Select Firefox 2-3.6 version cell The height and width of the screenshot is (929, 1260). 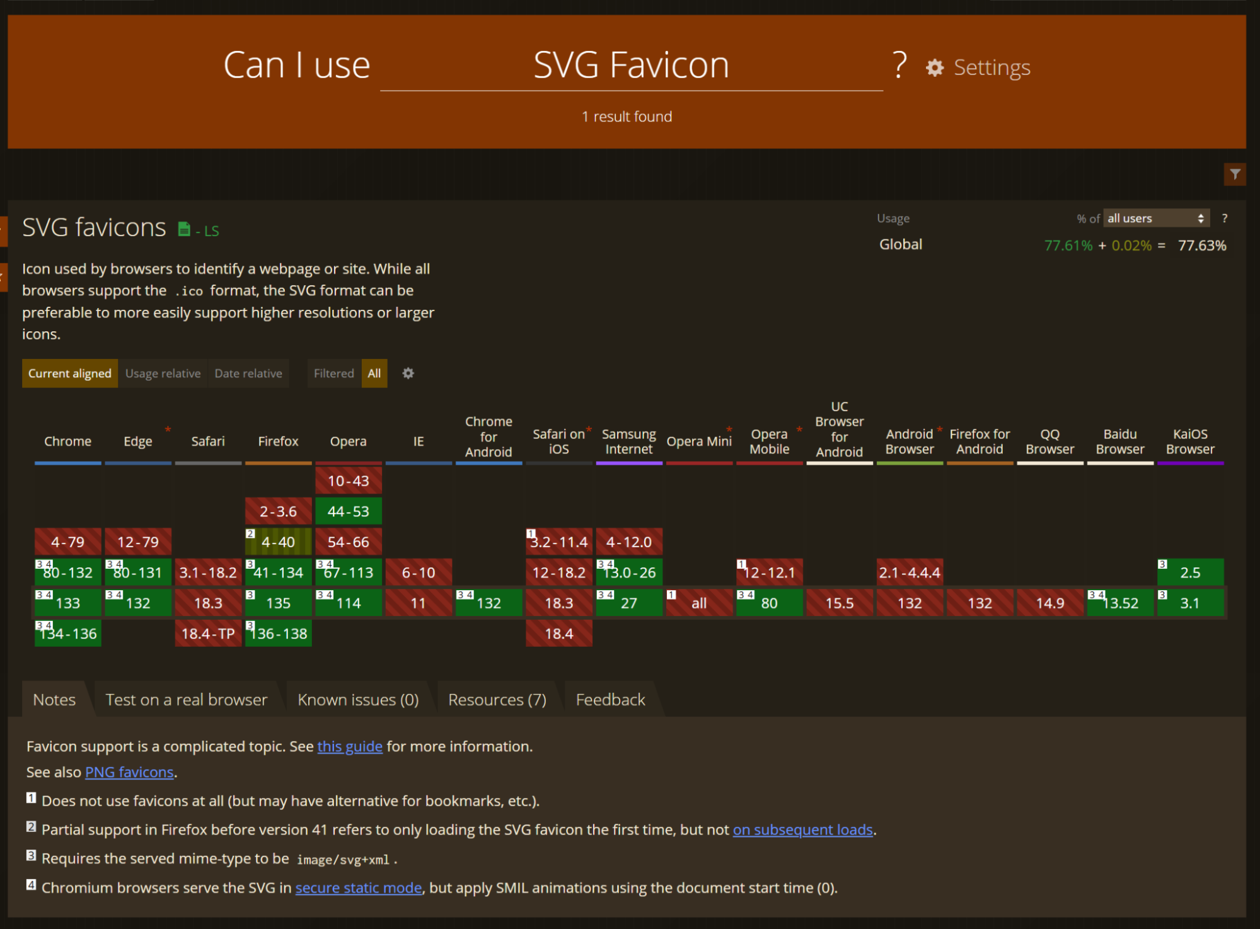[x=278, y=511]
